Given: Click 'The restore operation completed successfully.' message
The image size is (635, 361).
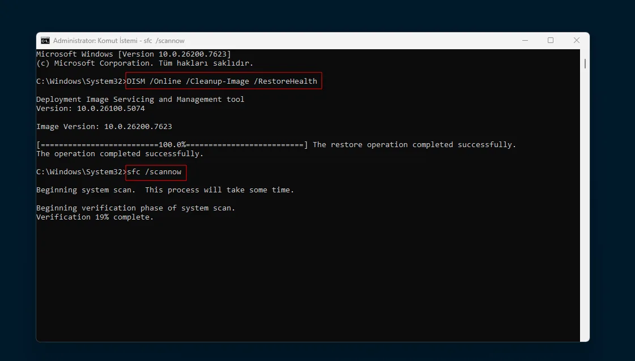Looking at the screenshot, I should point(414,145).
